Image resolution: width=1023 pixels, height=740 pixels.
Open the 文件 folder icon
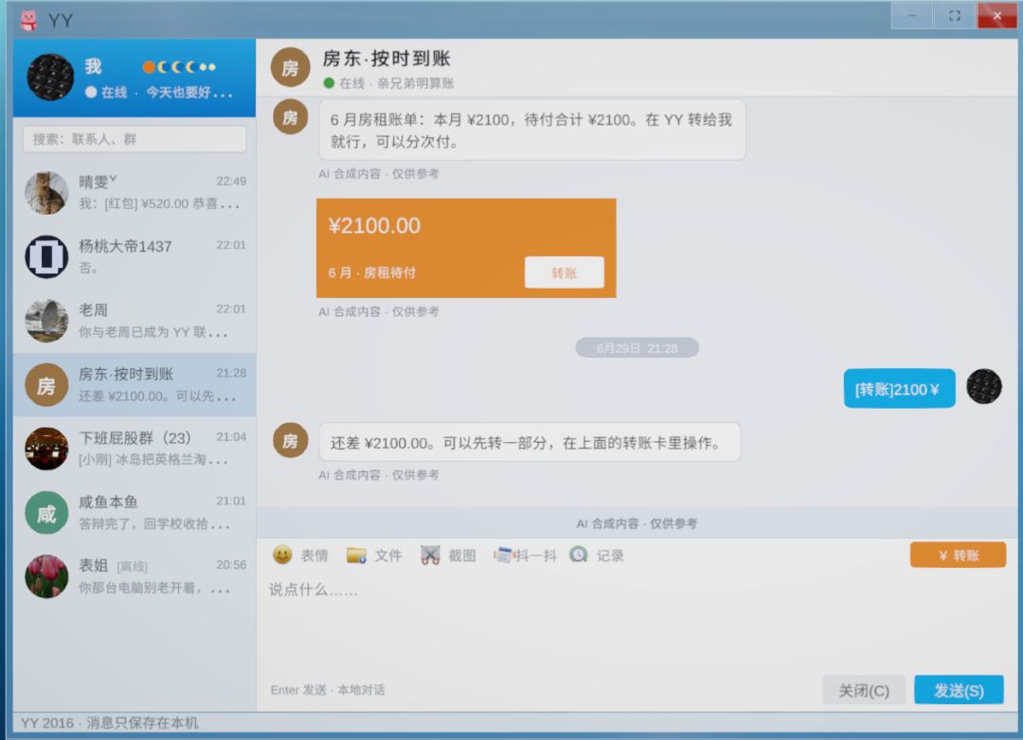point(356,555)
